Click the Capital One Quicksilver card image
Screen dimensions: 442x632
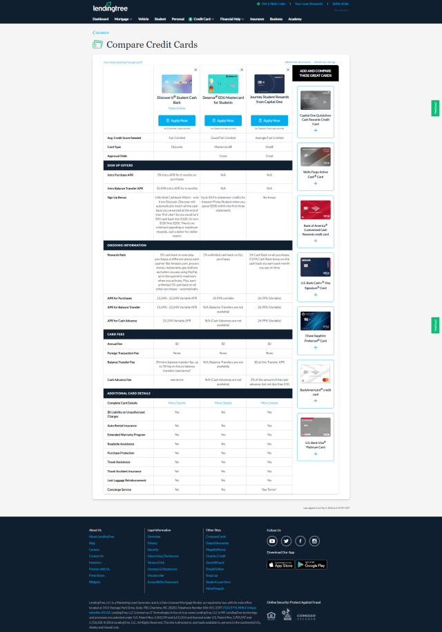tap(316, 100)
